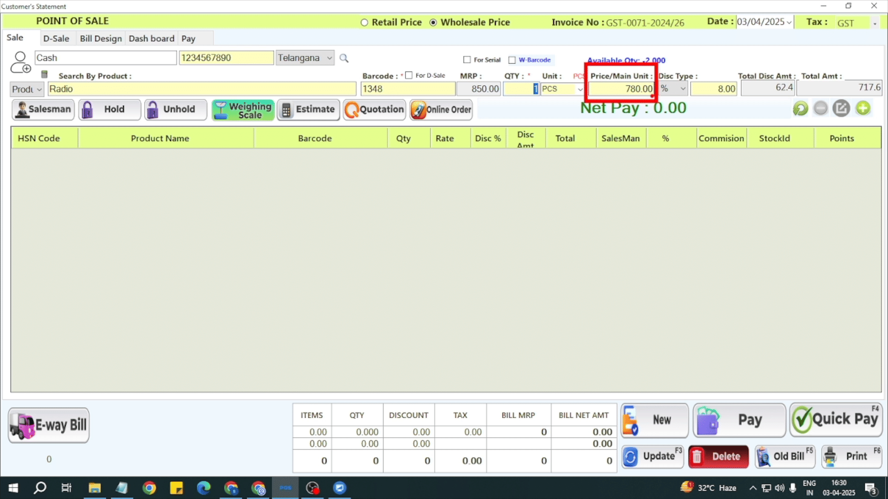
Task: Open Google Chrome from the taskbar
Action: (149, 488)
